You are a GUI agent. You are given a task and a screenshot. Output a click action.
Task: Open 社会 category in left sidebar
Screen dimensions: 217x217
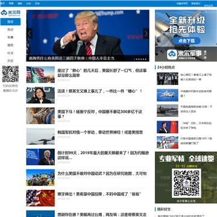[10, 53]
